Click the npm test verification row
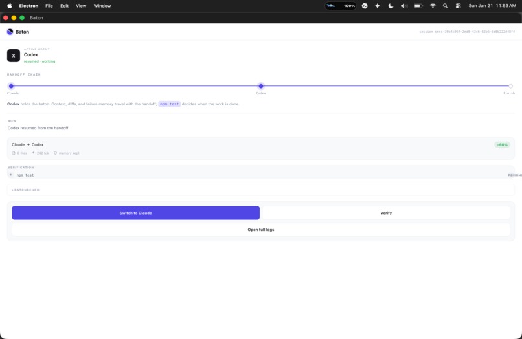Screen dimensions: 522x339 260,175
